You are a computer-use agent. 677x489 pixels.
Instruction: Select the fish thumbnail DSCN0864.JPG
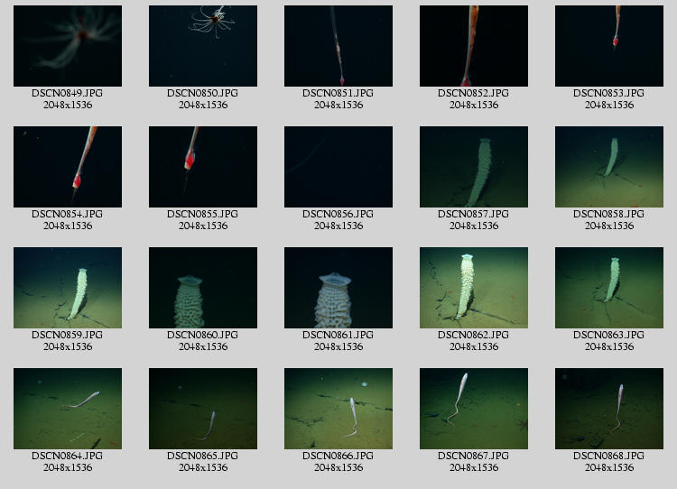click(x=68, y=409)
